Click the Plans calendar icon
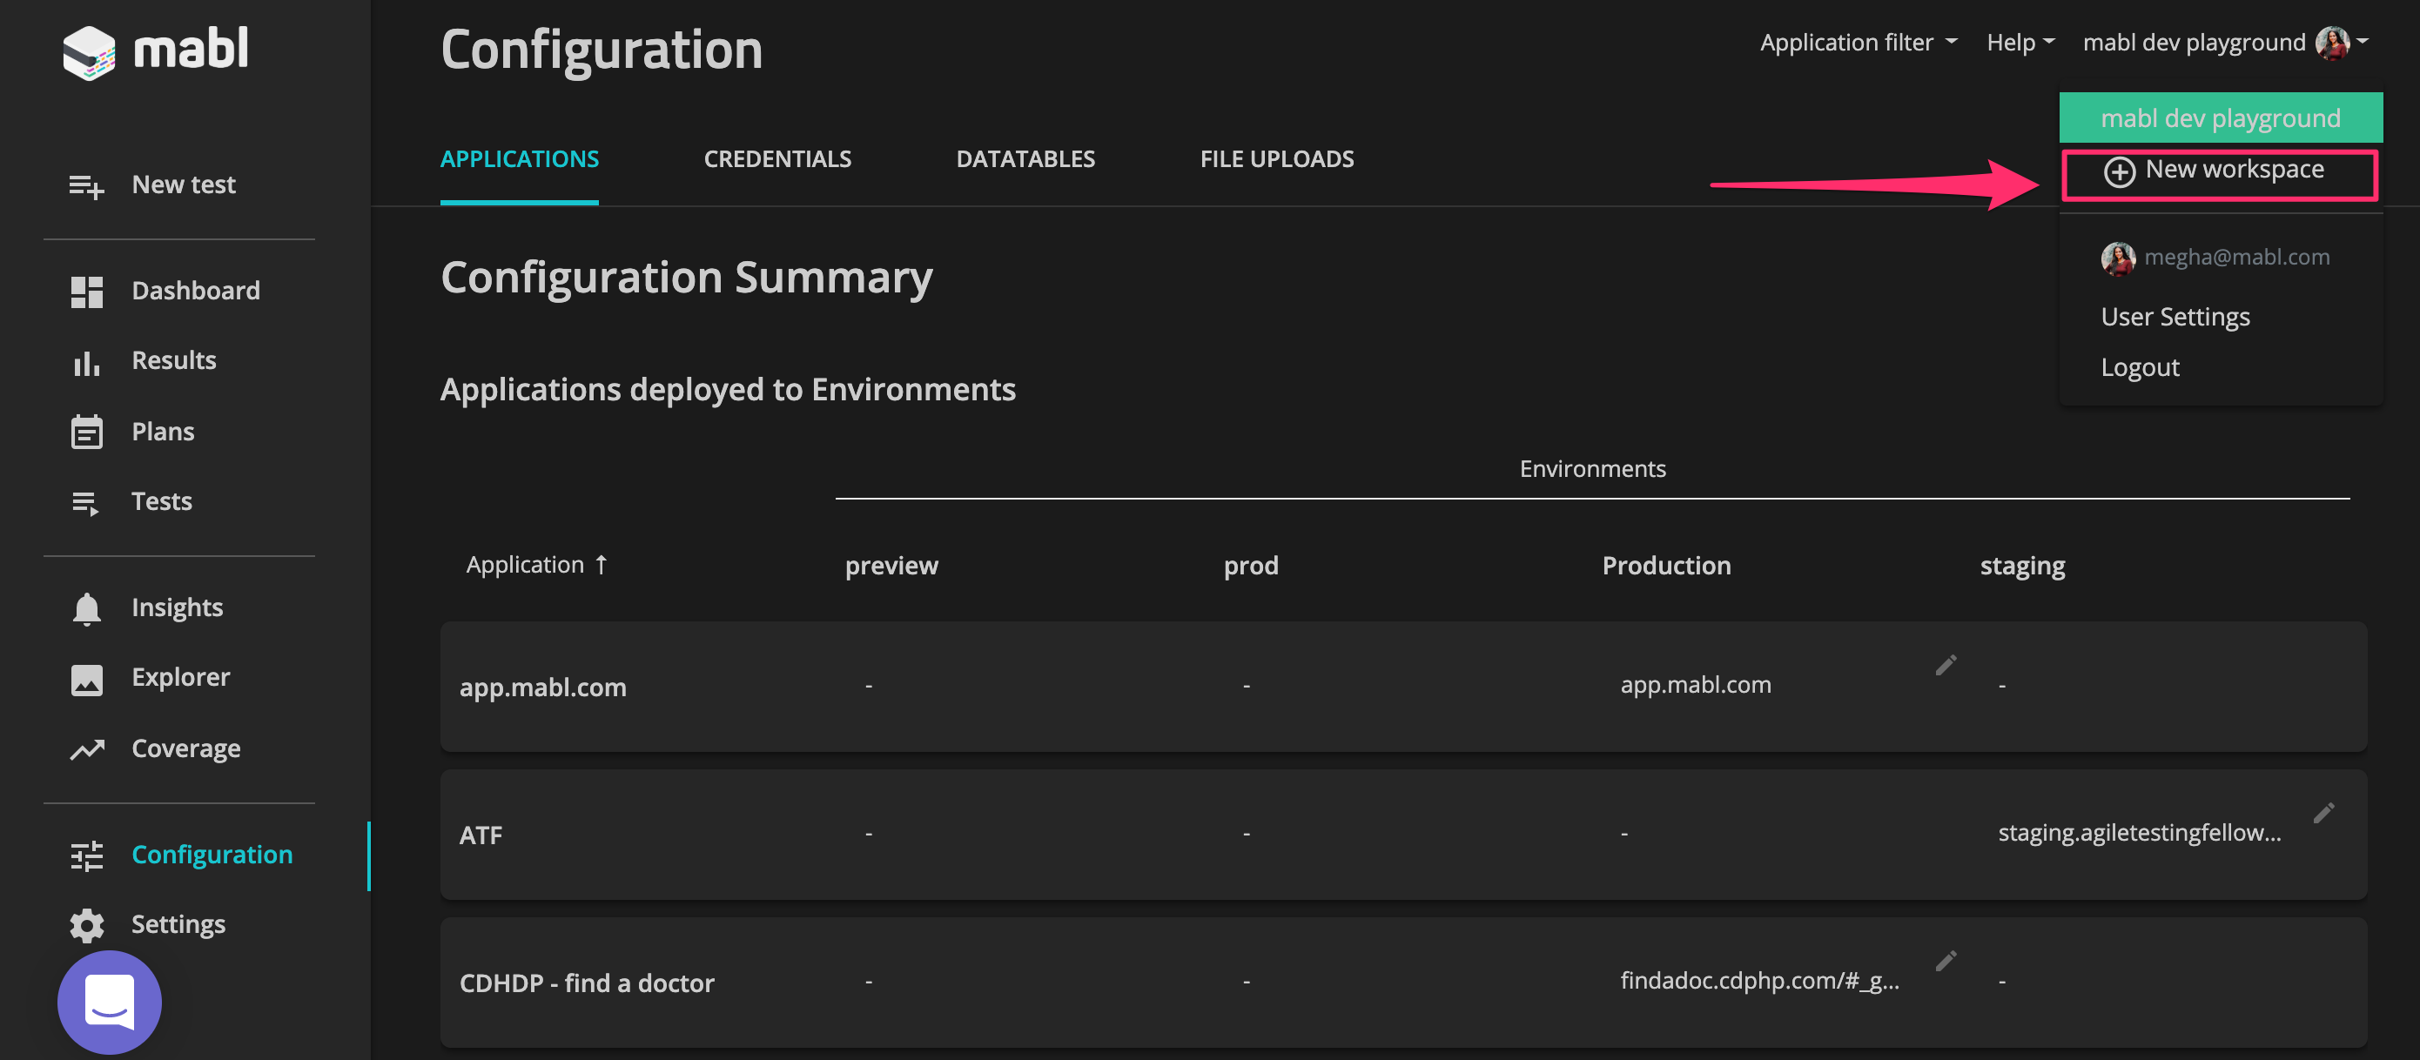 tap(86, 432)
